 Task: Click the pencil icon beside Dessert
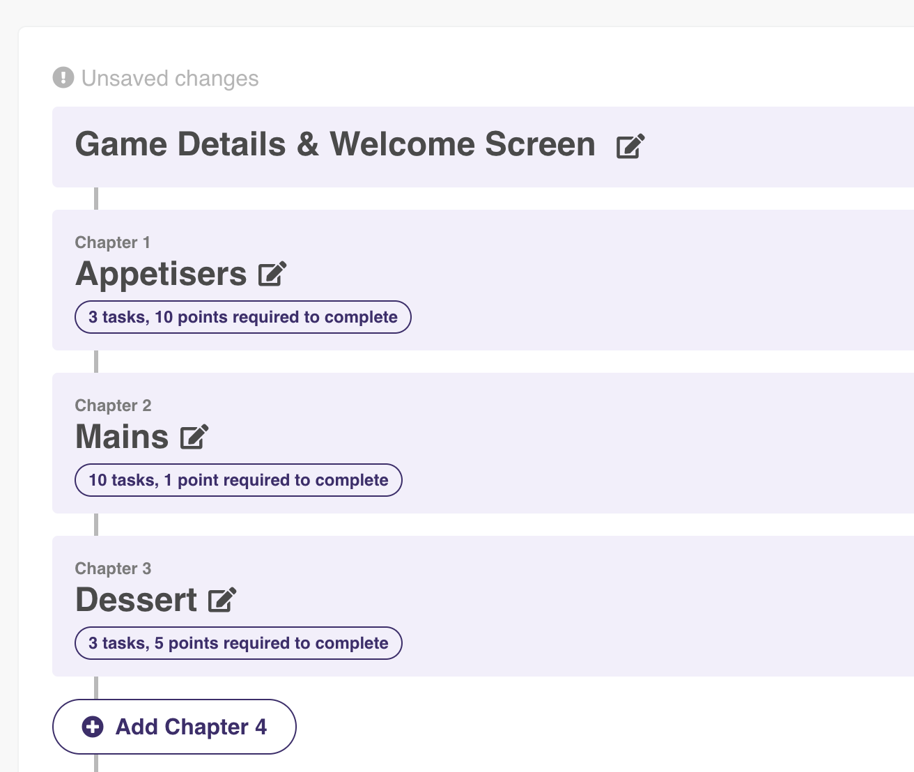223,600
